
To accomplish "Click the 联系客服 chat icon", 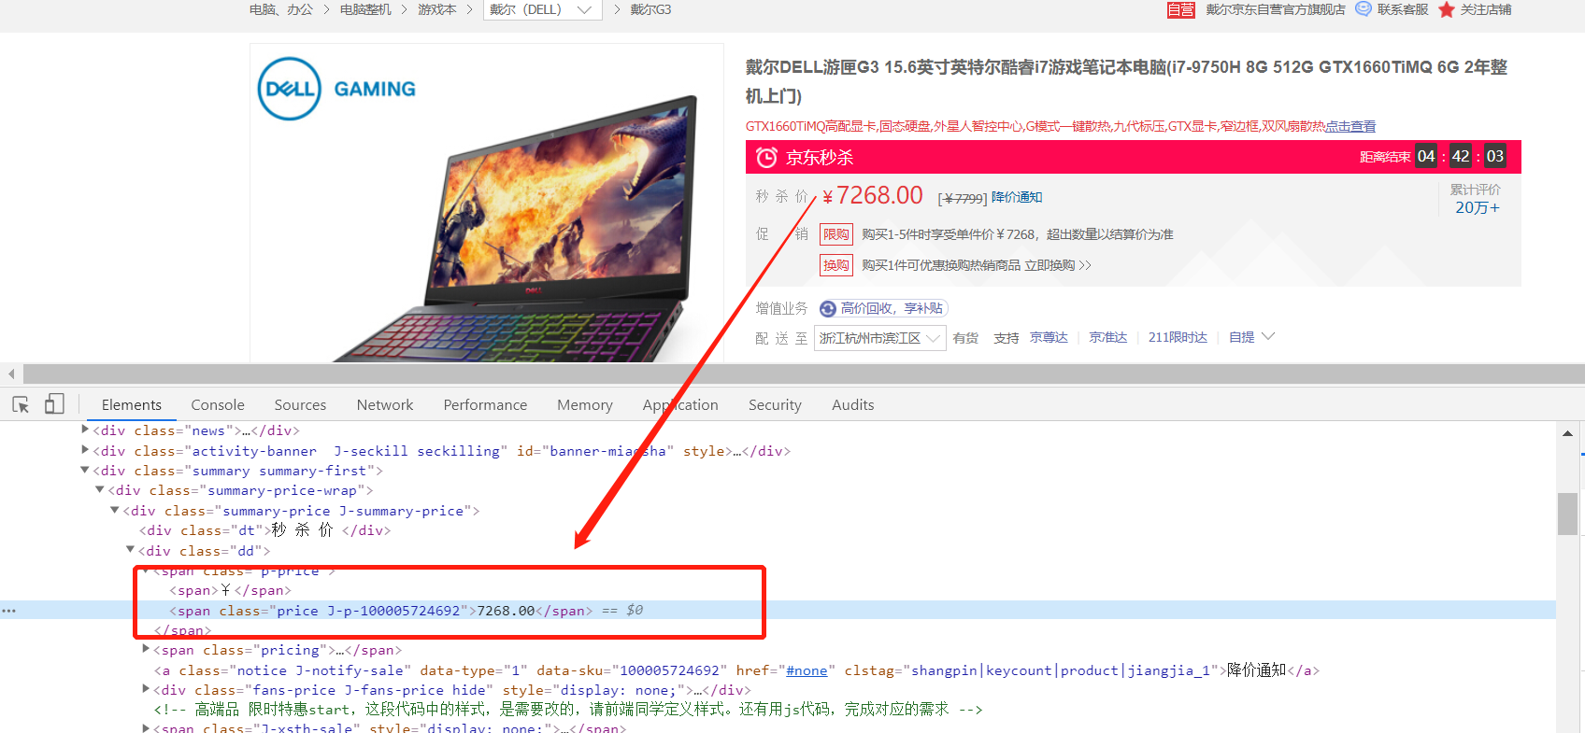I will (x=1364, y=9).
